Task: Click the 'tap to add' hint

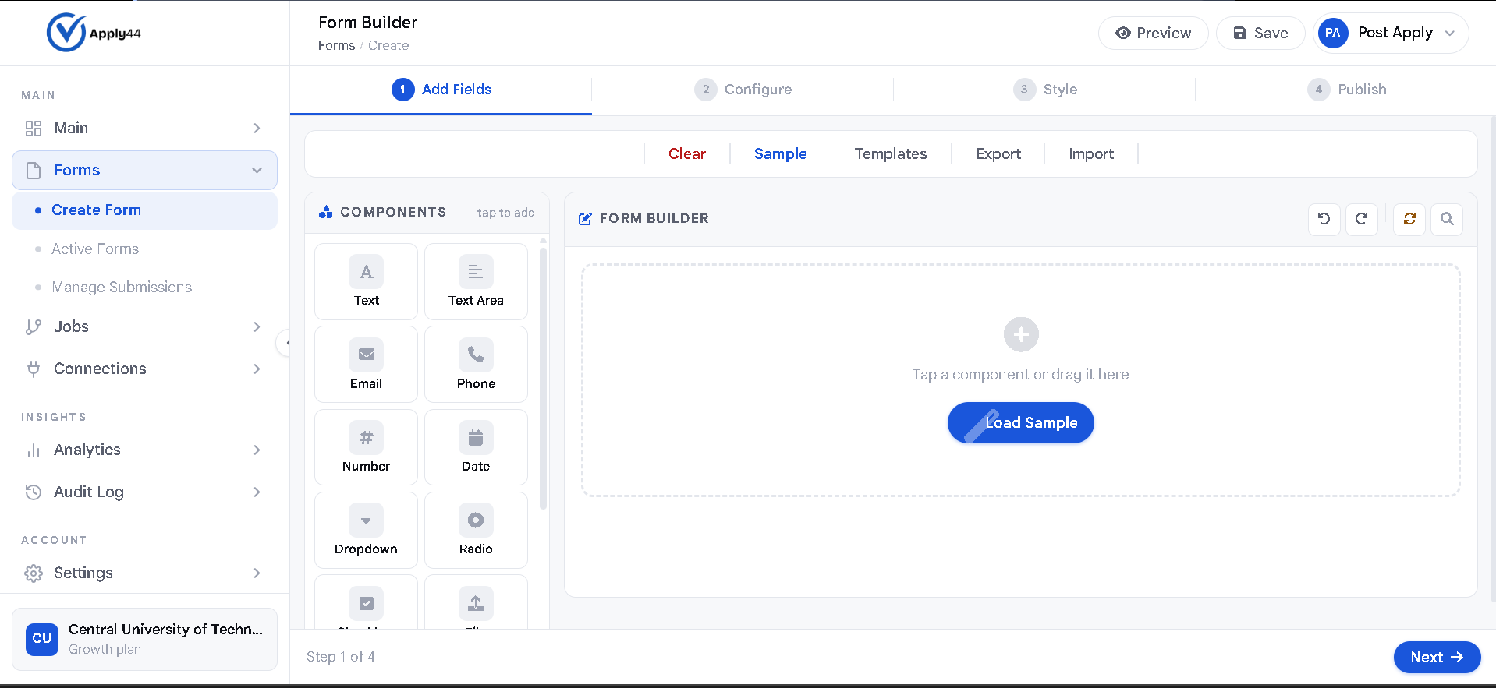Action: point(506,213)
